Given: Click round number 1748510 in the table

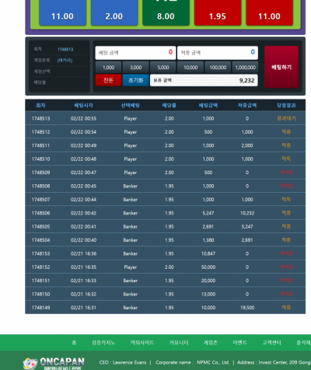Looking at the screenshot, I should point(40,159).
